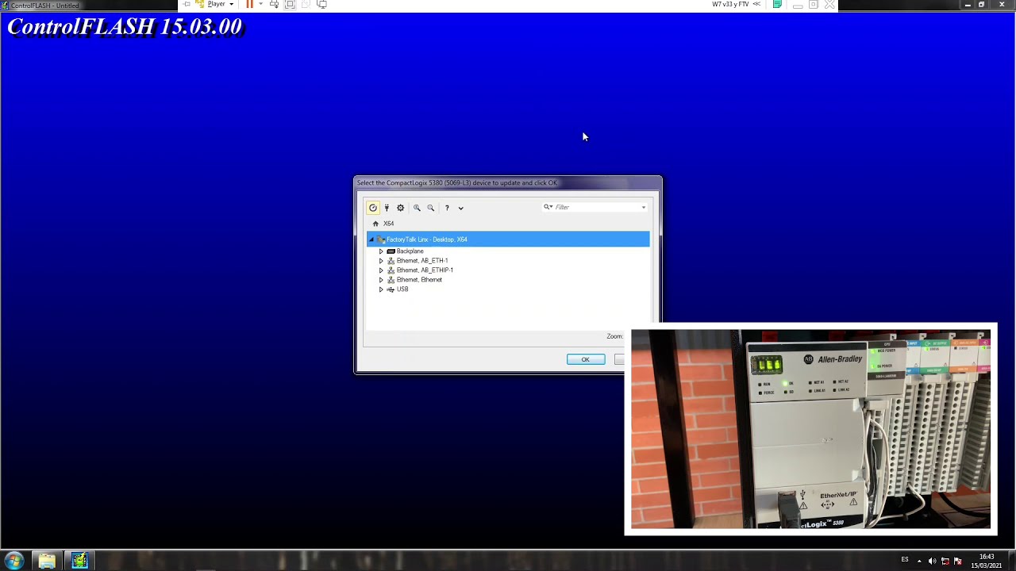
Task: Click the double chevron next to W7 v33 y FTV
Action: [756, 4]
